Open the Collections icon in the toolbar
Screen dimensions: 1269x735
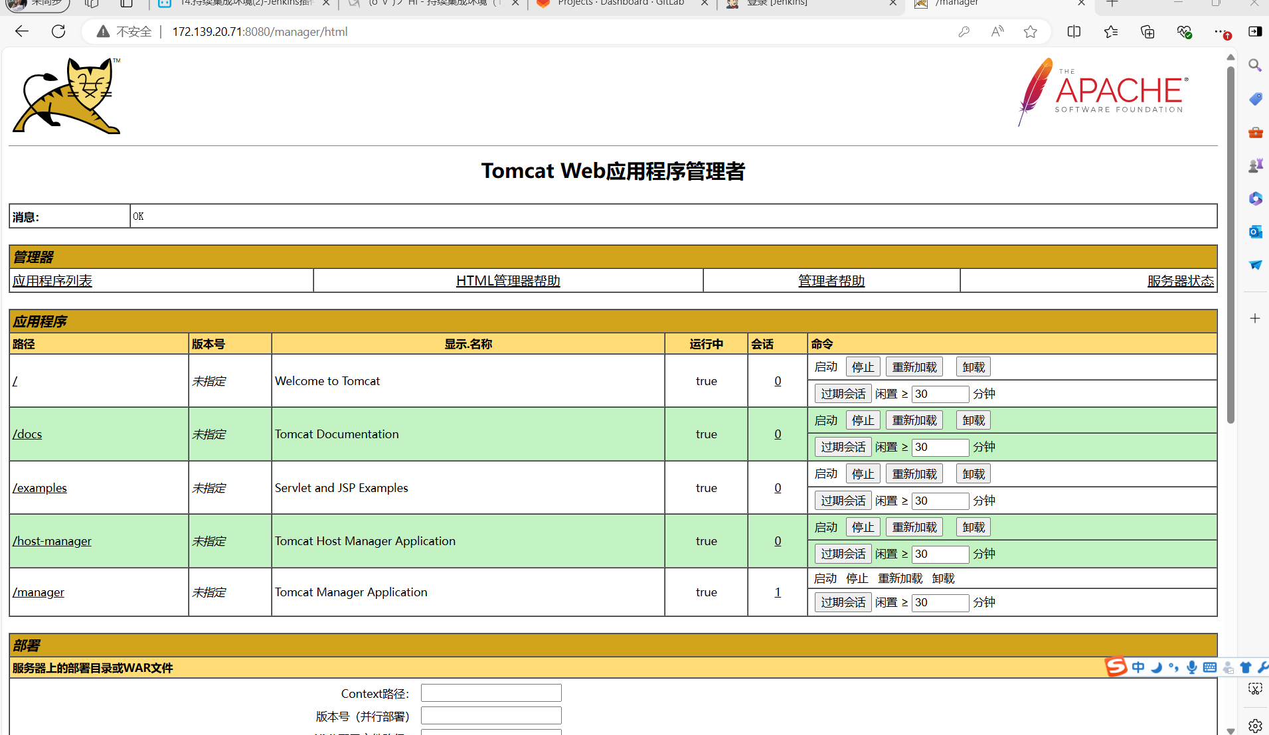click(x=1147, y=31)
